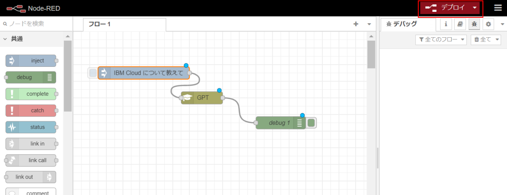507x195 pixels.
Task: Click the GPT node on canvas
Action: [202, 98]
